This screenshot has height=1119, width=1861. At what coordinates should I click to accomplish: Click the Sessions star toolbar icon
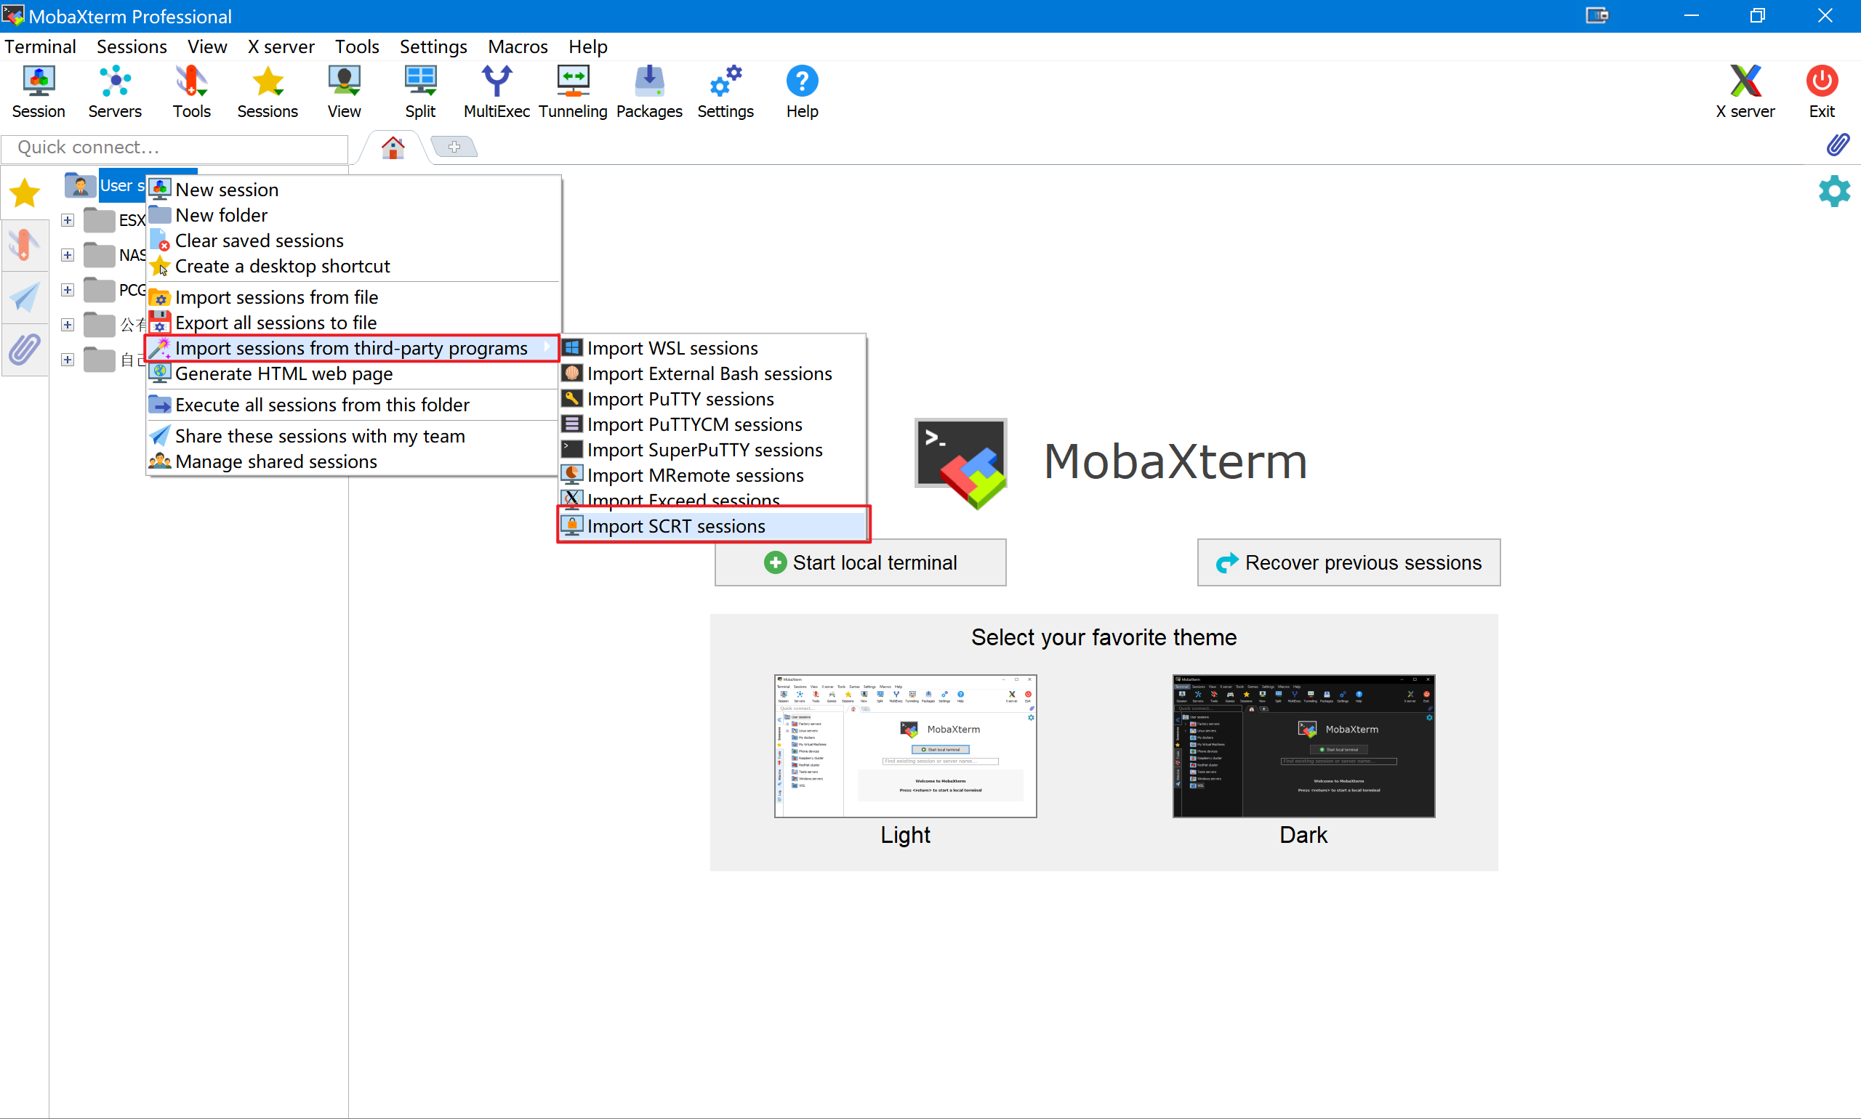coord(268,92)
